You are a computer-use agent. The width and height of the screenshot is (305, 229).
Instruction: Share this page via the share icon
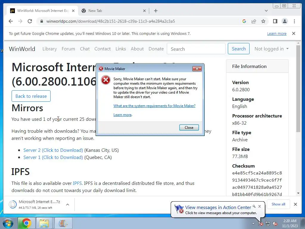click(x=254, y=21)
